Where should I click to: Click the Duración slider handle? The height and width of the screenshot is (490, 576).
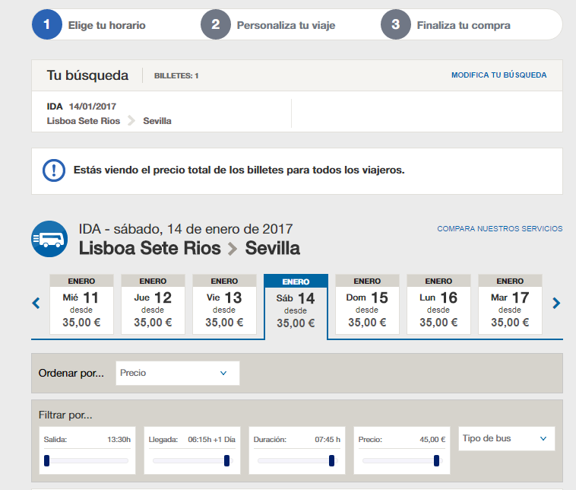tap(331, 460)
